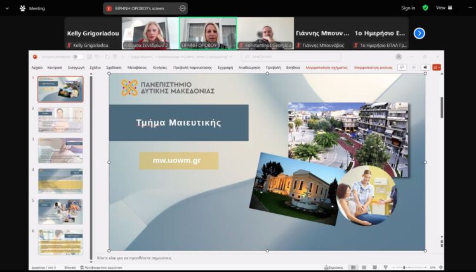This screenshot has height=272, width=476.
Task: Click zoom out minus button
Action: tap(393, 268)
